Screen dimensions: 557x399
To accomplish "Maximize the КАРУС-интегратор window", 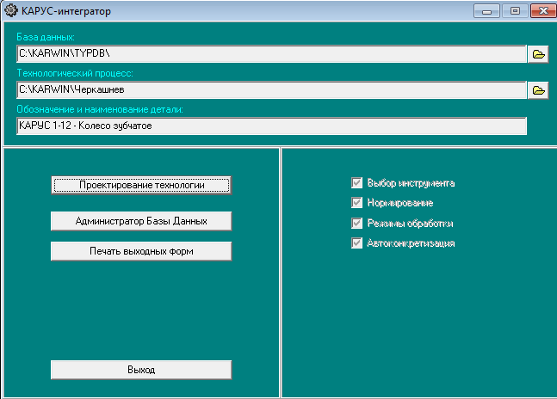I will (515, 11).
